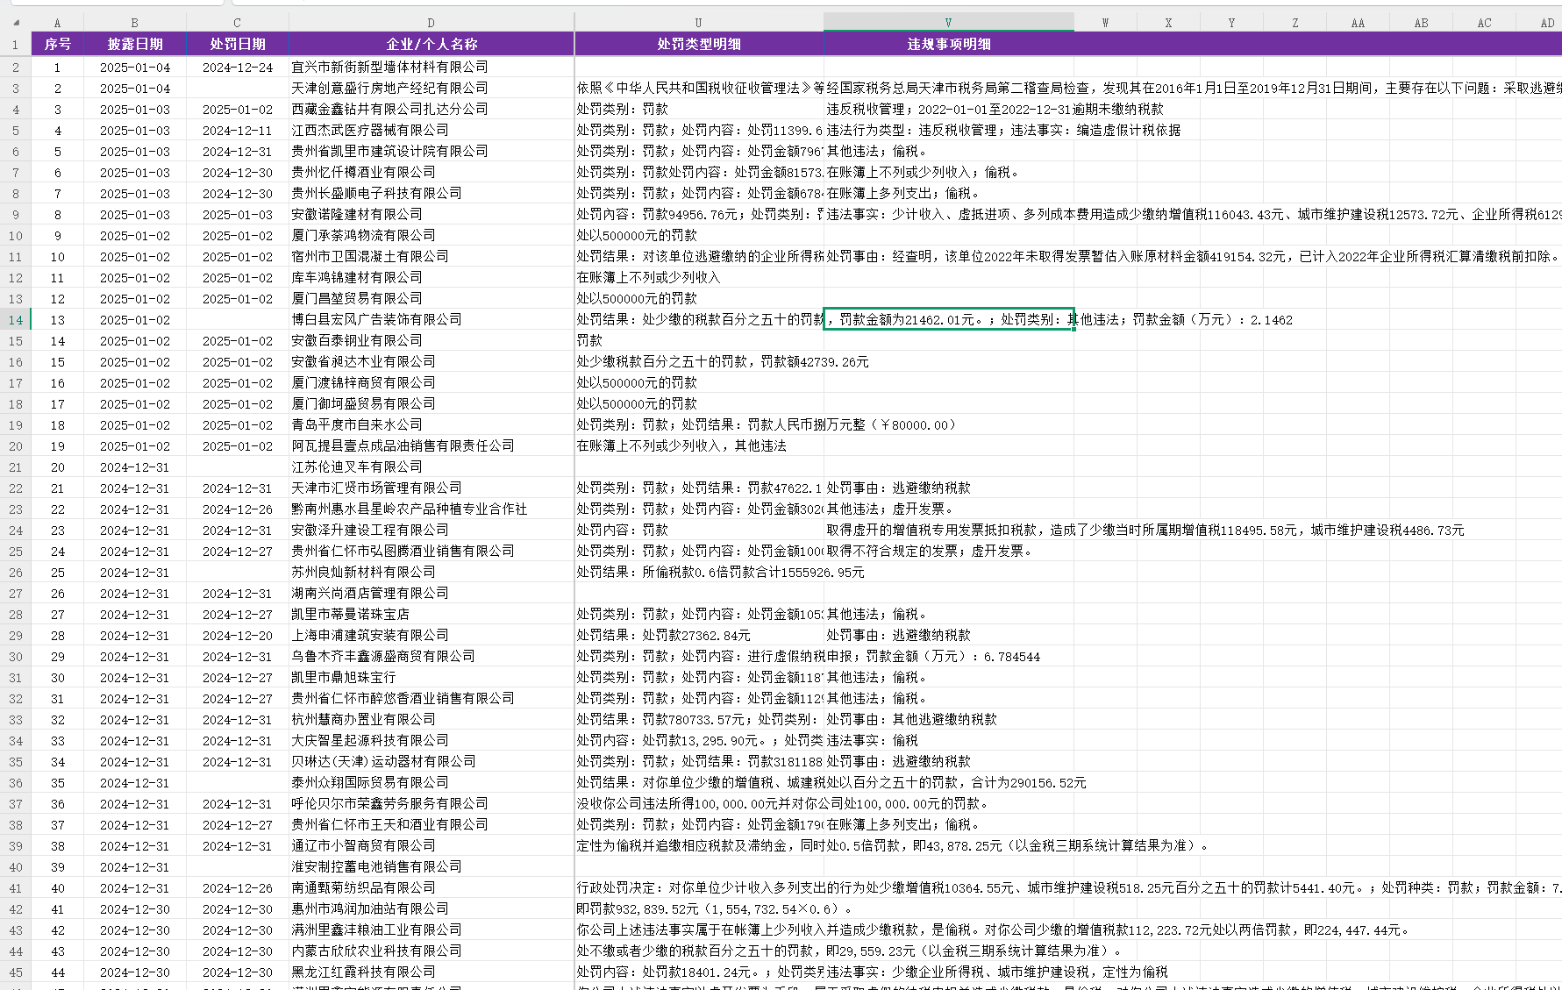Select the cell 通辽市小智商贸有限公司
1562x990 pixels.
[431, 846]
